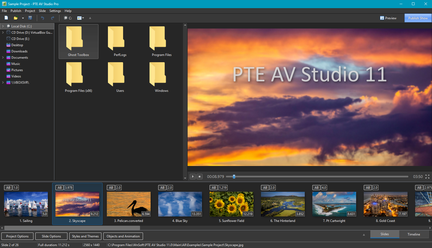Click the open project folder icon
The width and height of the screenshot is (432, 248).
pos(16,18)
